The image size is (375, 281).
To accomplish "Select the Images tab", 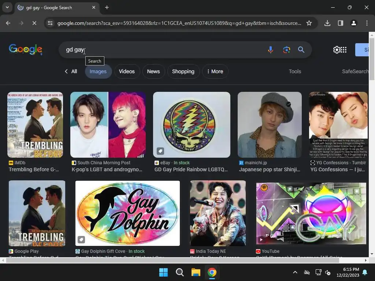I will point(98,71).
